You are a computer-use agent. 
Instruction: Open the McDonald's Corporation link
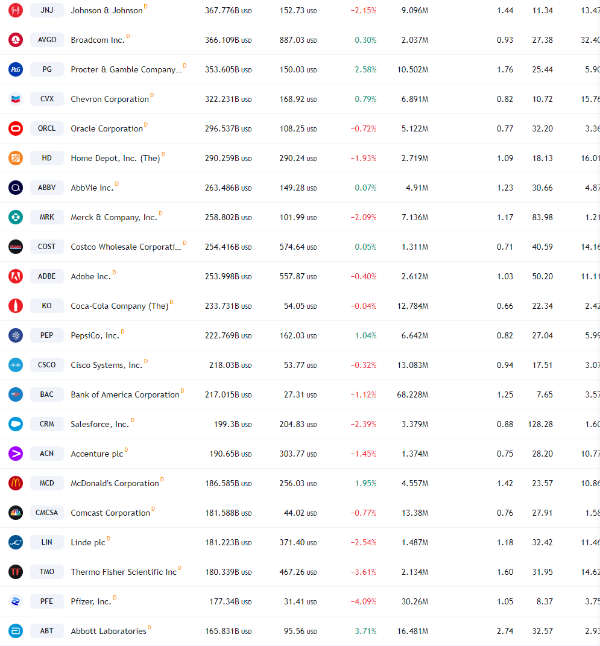pyautogui.click(x=115, y=483)
